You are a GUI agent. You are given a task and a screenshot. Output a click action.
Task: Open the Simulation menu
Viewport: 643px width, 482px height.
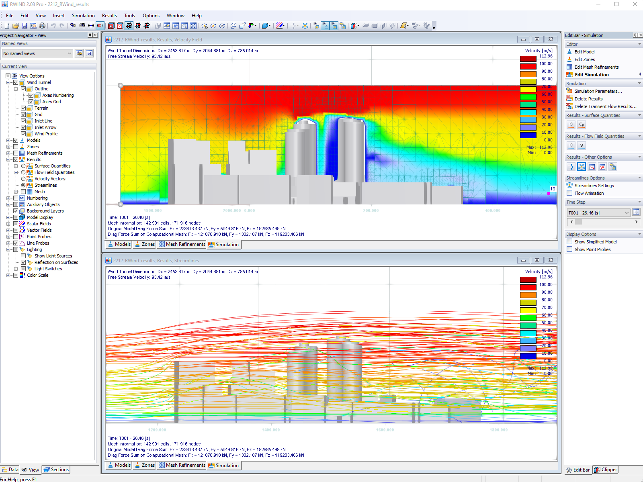click(83, 15)
